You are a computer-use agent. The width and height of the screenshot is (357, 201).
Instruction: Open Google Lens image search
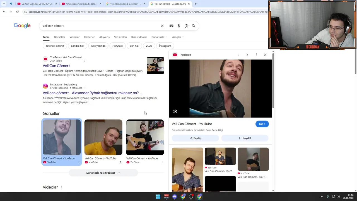point(186,26)
